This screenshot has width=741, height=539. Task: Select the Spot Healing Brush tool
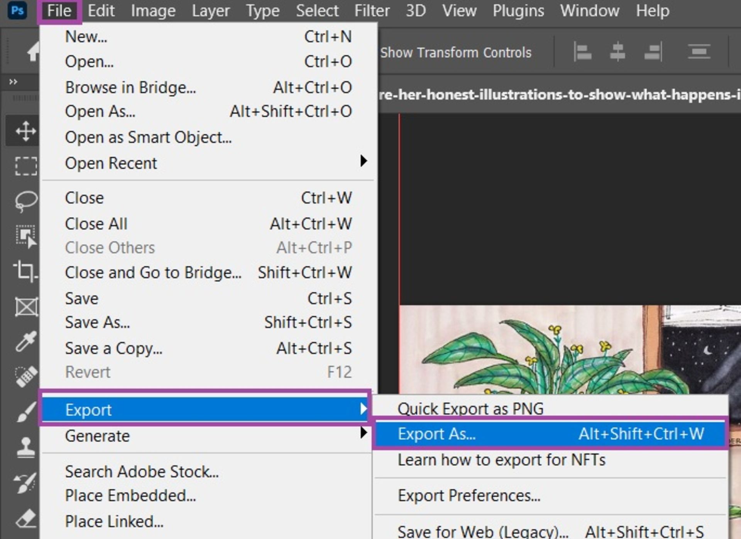[25, 376]
